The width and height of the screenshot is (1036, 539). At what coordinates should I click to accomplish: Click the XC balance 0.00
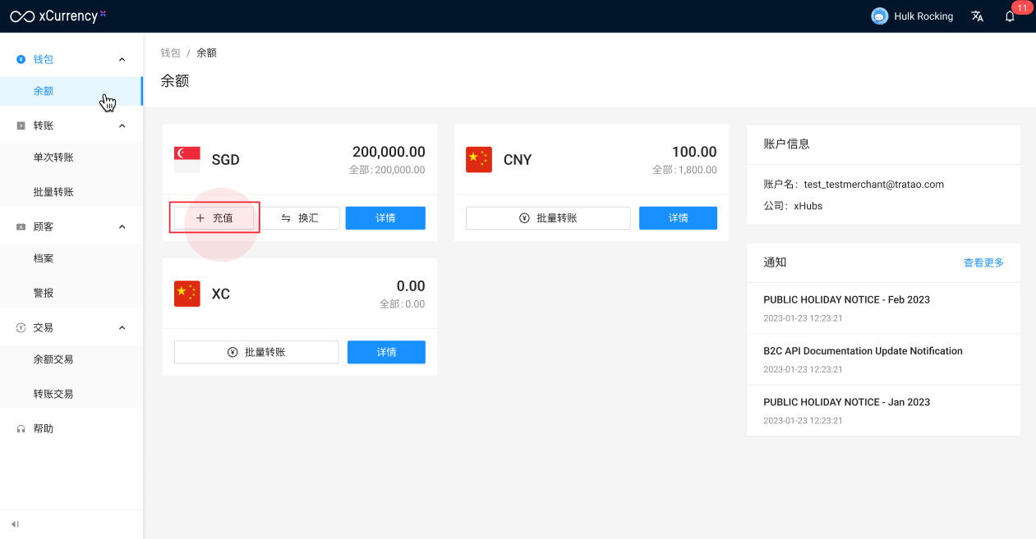pyautogui.click(x=411, y=286)
